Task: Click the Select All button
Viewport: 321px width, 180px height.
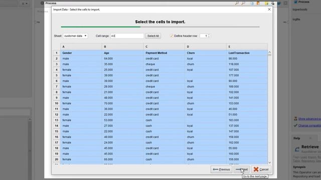Action: pyautogui.click(x=153, y=36)
